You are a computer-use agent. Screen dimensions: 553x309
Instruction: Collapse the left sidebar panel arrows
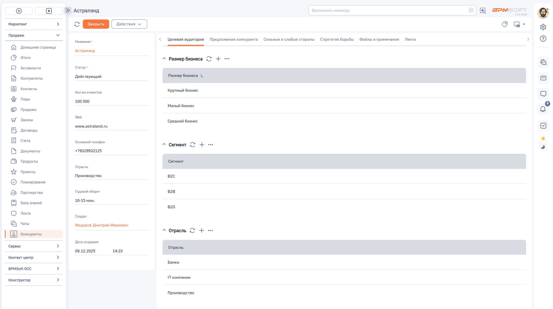pyautogui.click(x=68, y=11)
